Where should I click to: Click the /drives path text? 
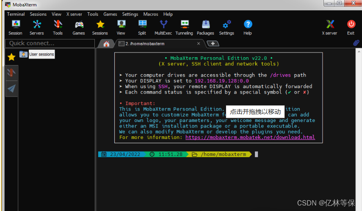point(281,75)
